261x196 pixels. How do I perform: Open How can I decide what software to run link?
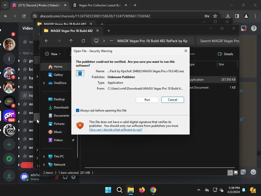coord(116,130)
